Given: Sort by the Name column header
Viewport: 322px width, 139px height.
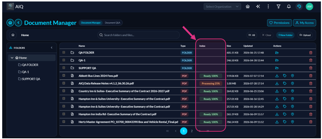Looking at the screenshot, I should [x=82, y=46].
